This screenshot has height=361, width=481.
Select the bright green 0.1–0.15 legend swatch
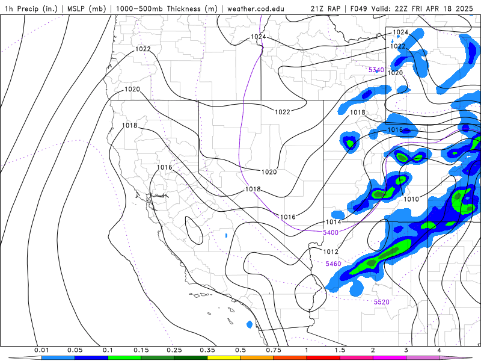tap(124, 358)
